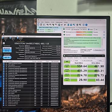Open the MB/s unit dropdown in CrystalDiskMark

click(101, 61)
